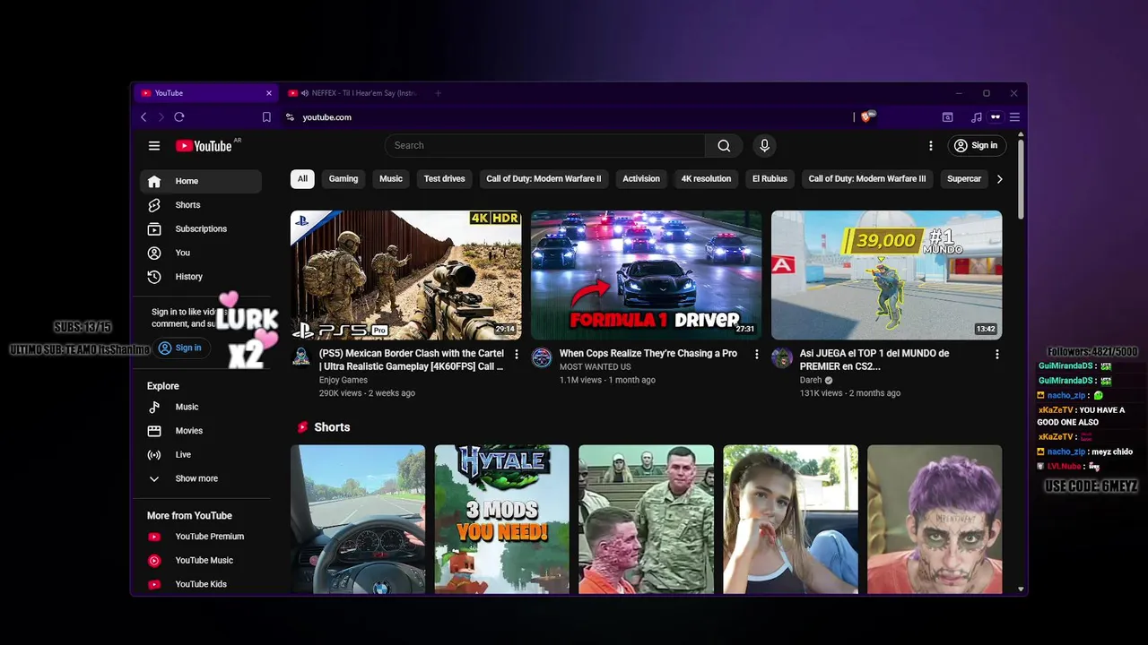Open MOST WANTED US channel avatar
1148x645 pixels.
point(542,357)
